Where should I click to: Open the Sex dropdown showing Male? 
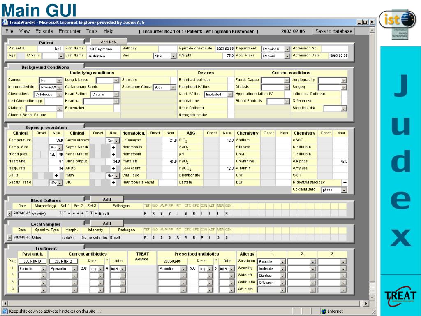point(165,56)
